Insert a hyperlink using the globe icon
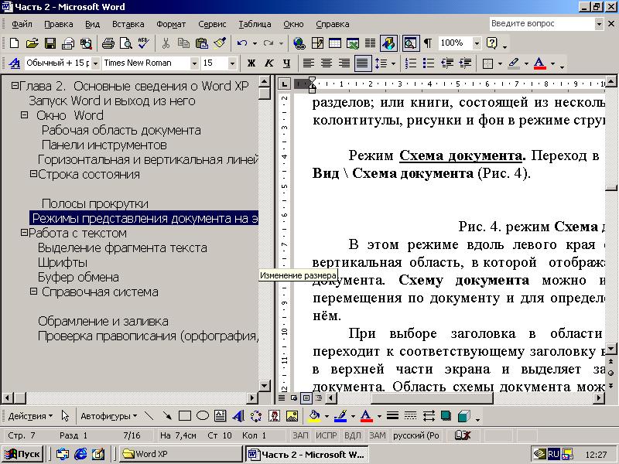The width and height of the screenshot is (619, 464). coord(299,43)
